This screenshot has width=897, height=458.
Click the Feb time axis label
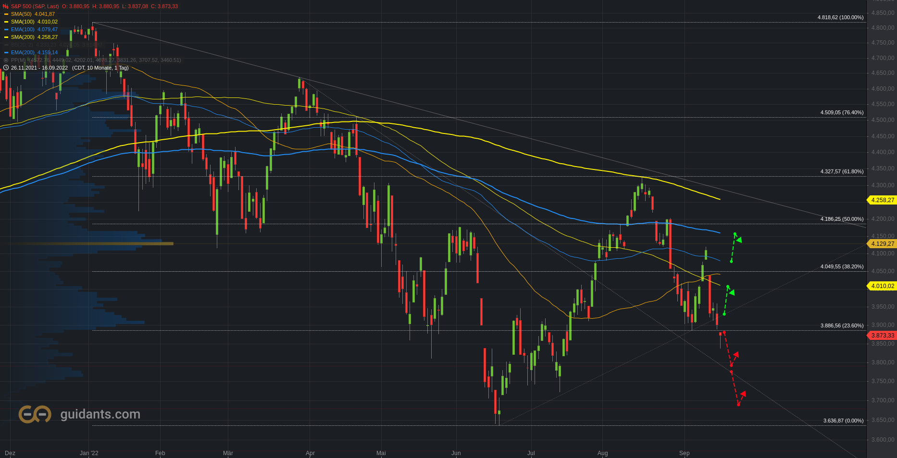pos(160,453)
